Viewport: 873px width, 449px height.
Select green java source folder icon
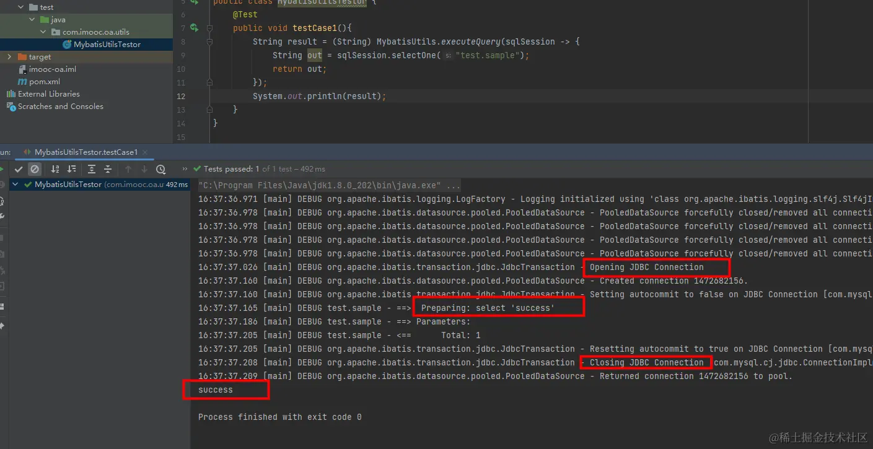[x=43, y=20]
